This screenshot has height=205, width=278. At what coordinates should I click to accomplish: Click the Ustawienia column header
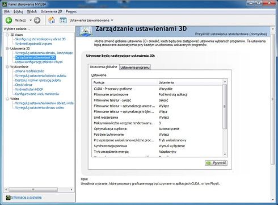tap(190, 82)
